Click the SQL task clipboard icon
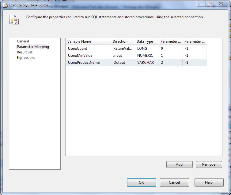The height and width of the screenshot is (195, 231). (x=14, y=20)
